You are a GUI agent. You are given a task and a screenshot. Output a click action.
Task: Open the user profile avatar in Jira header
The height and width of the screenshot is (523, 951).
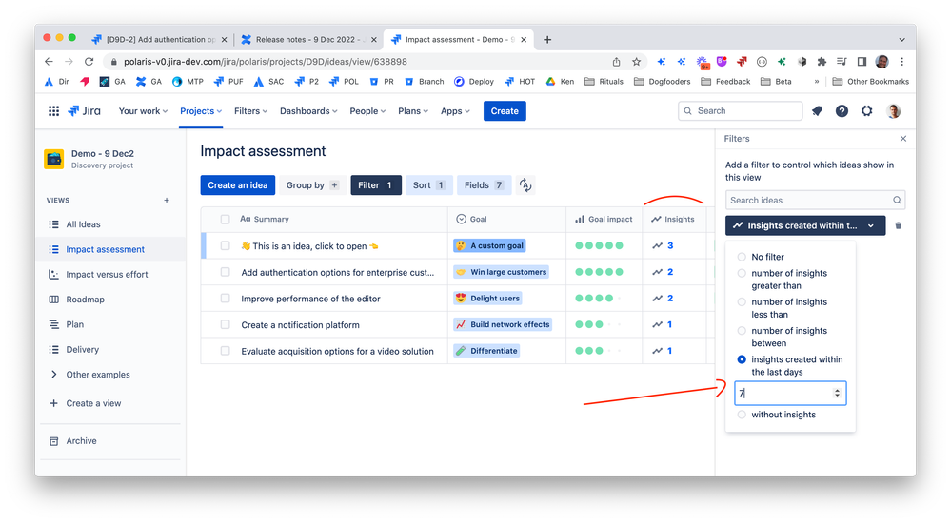893,111
